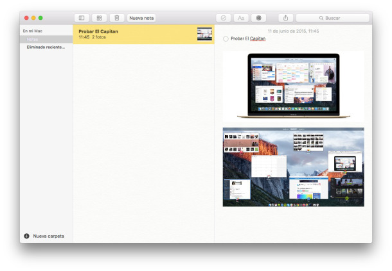Delete note with the trash icon
Viewport: 392px width, 271px height.
pos(117,18)
